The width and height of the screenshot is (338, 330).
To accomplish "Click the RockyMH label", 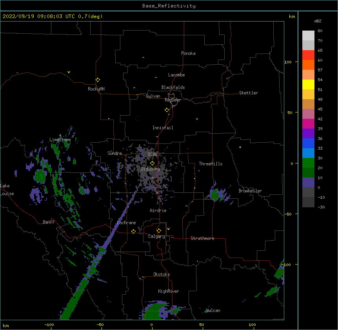I will (96, 89).
